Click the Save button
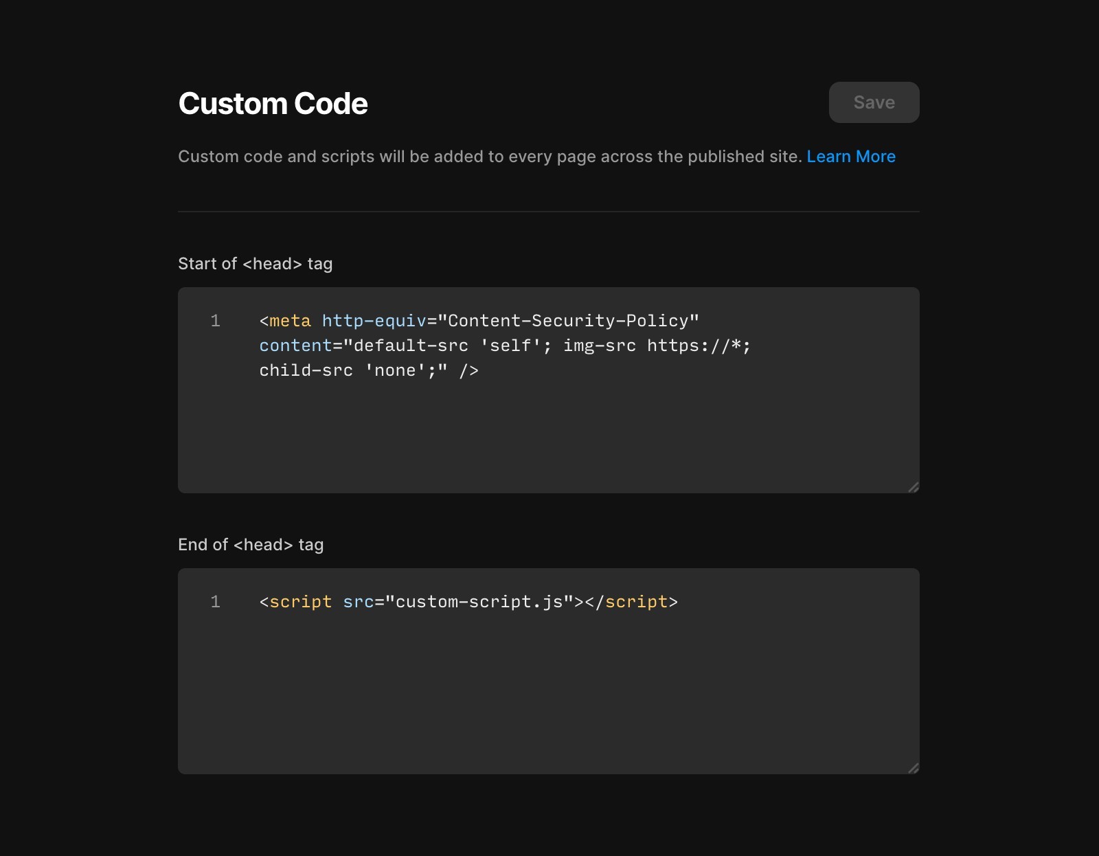The width and height of the screenshot is (1099, 856). click(x=874, y=102)
